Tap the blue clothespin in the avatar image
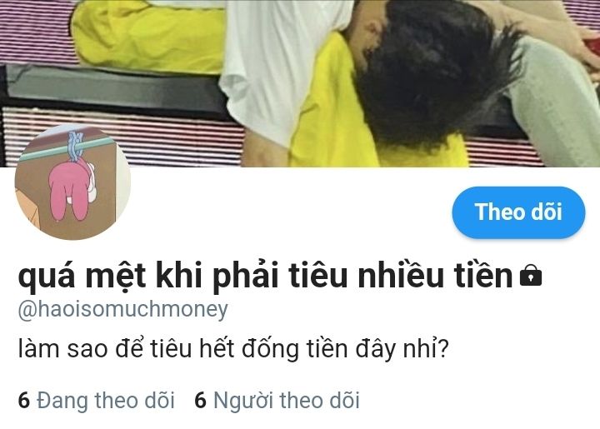The width and height of the screenshot is (600, 429). coord(76,147)
